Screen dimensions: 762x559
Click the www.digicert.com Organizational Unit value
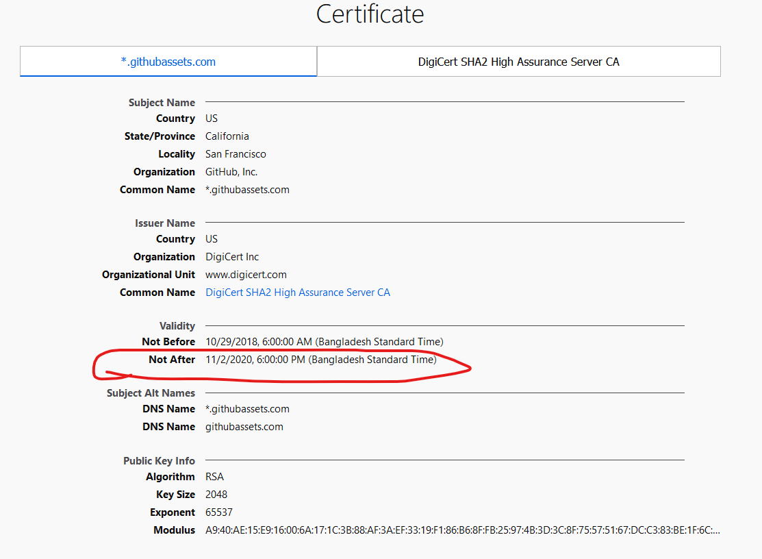246,275
